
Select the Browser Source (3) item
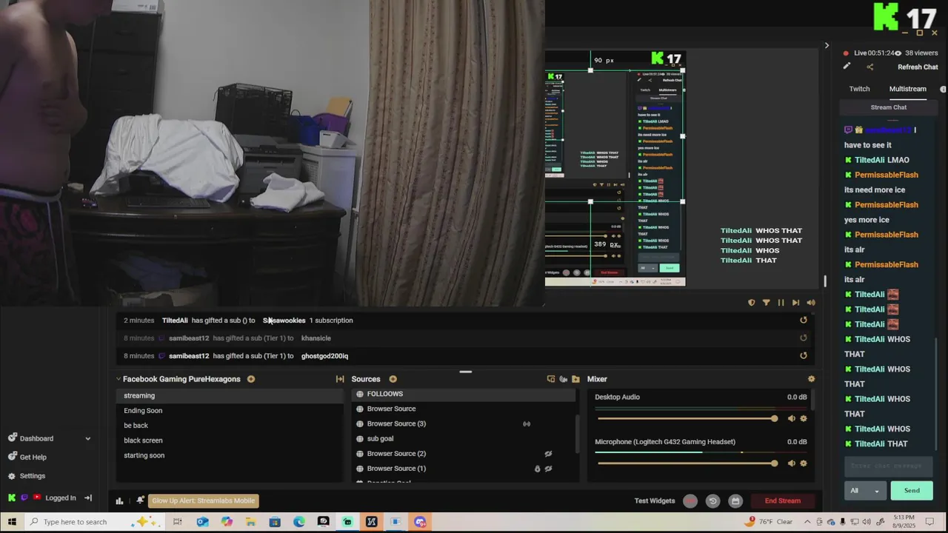463,424
